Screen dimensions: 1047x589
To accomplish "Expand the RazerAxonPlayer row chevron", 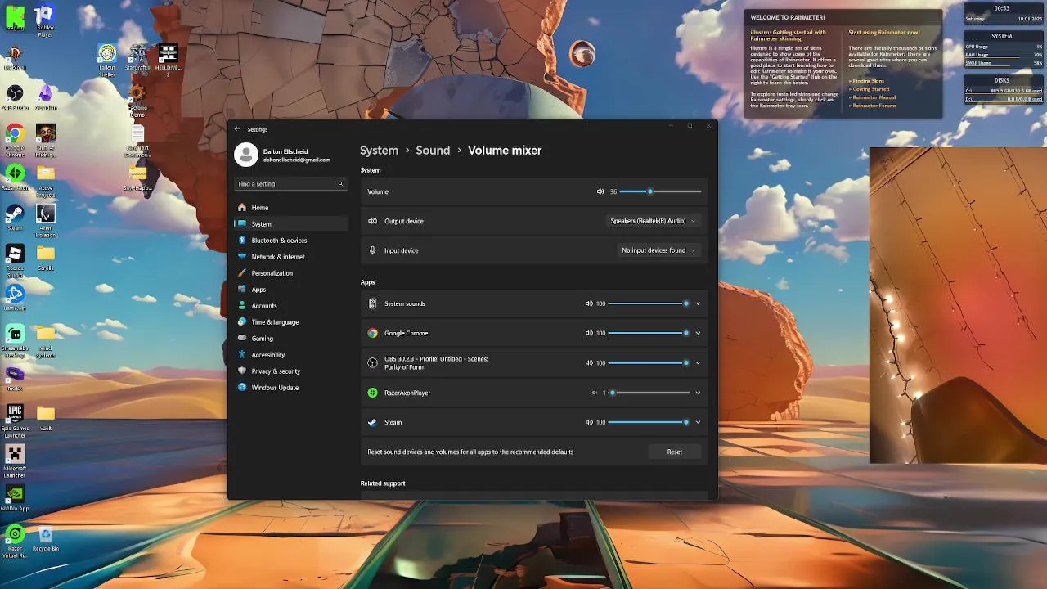I will 698,393.
